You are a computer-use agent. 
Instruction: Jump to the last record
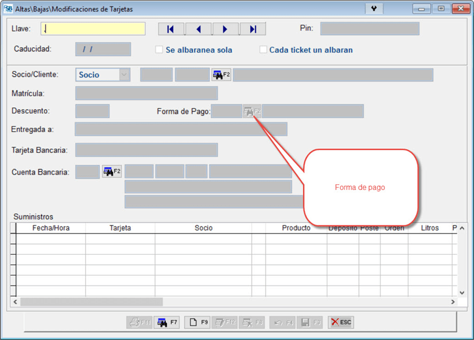(x=253, y=29)
